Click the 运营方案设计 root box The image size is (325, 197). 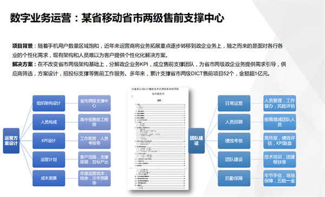pos(11,141)
